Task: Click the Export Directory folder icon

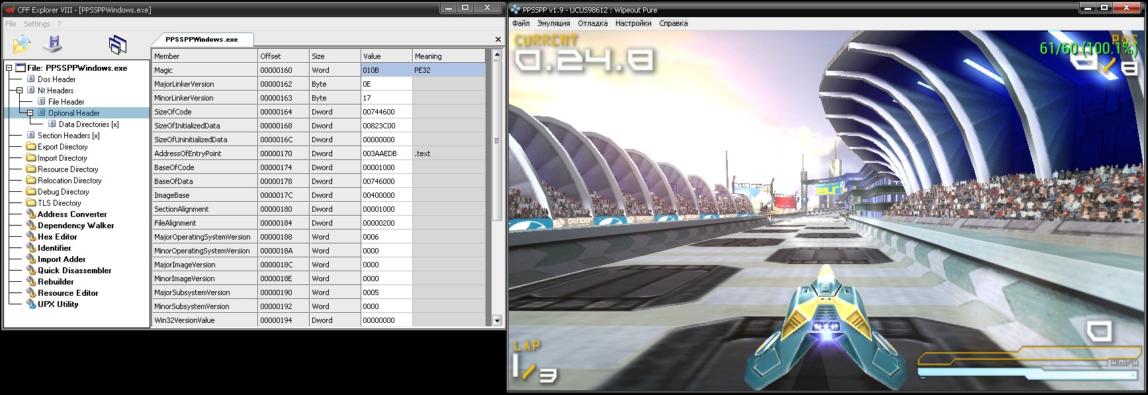Action: coord(31,146)
